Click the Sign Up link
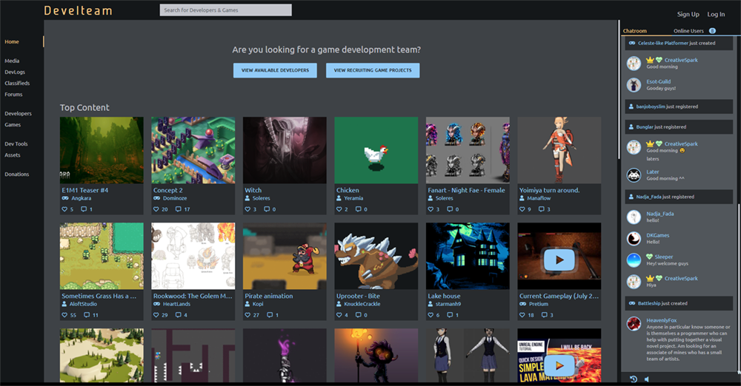The image size is (741, 386). coord(688,14)
